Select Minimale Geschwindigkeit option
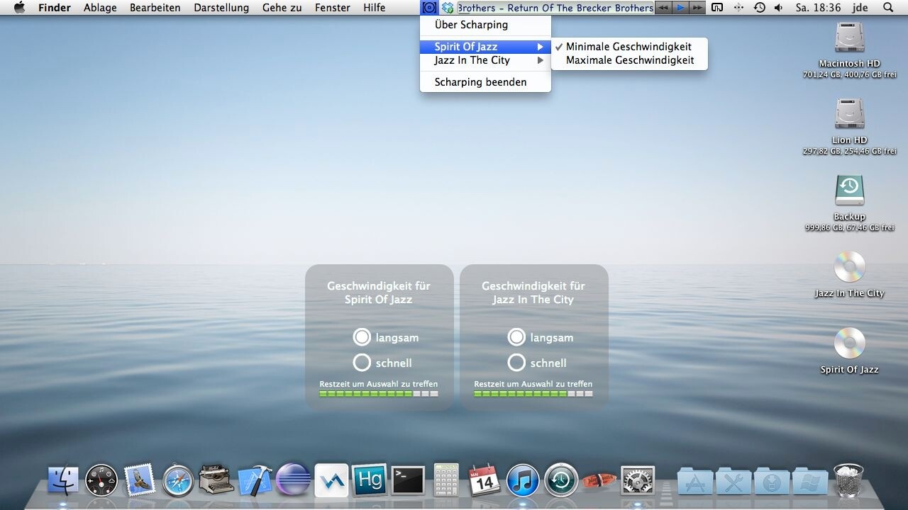The width and height of the screenshot is (908, 510). [629, 47]
